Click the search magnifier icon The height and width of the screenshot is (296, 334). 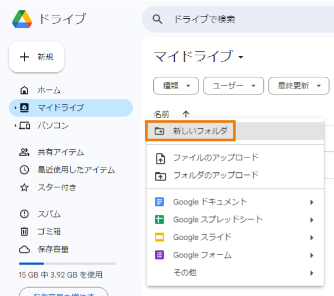click(158, 19)
